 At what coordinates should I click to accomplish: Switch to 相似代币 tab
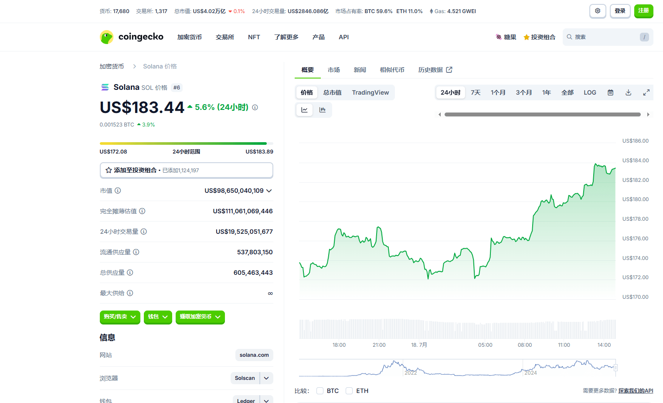click(x=392, y=70)
